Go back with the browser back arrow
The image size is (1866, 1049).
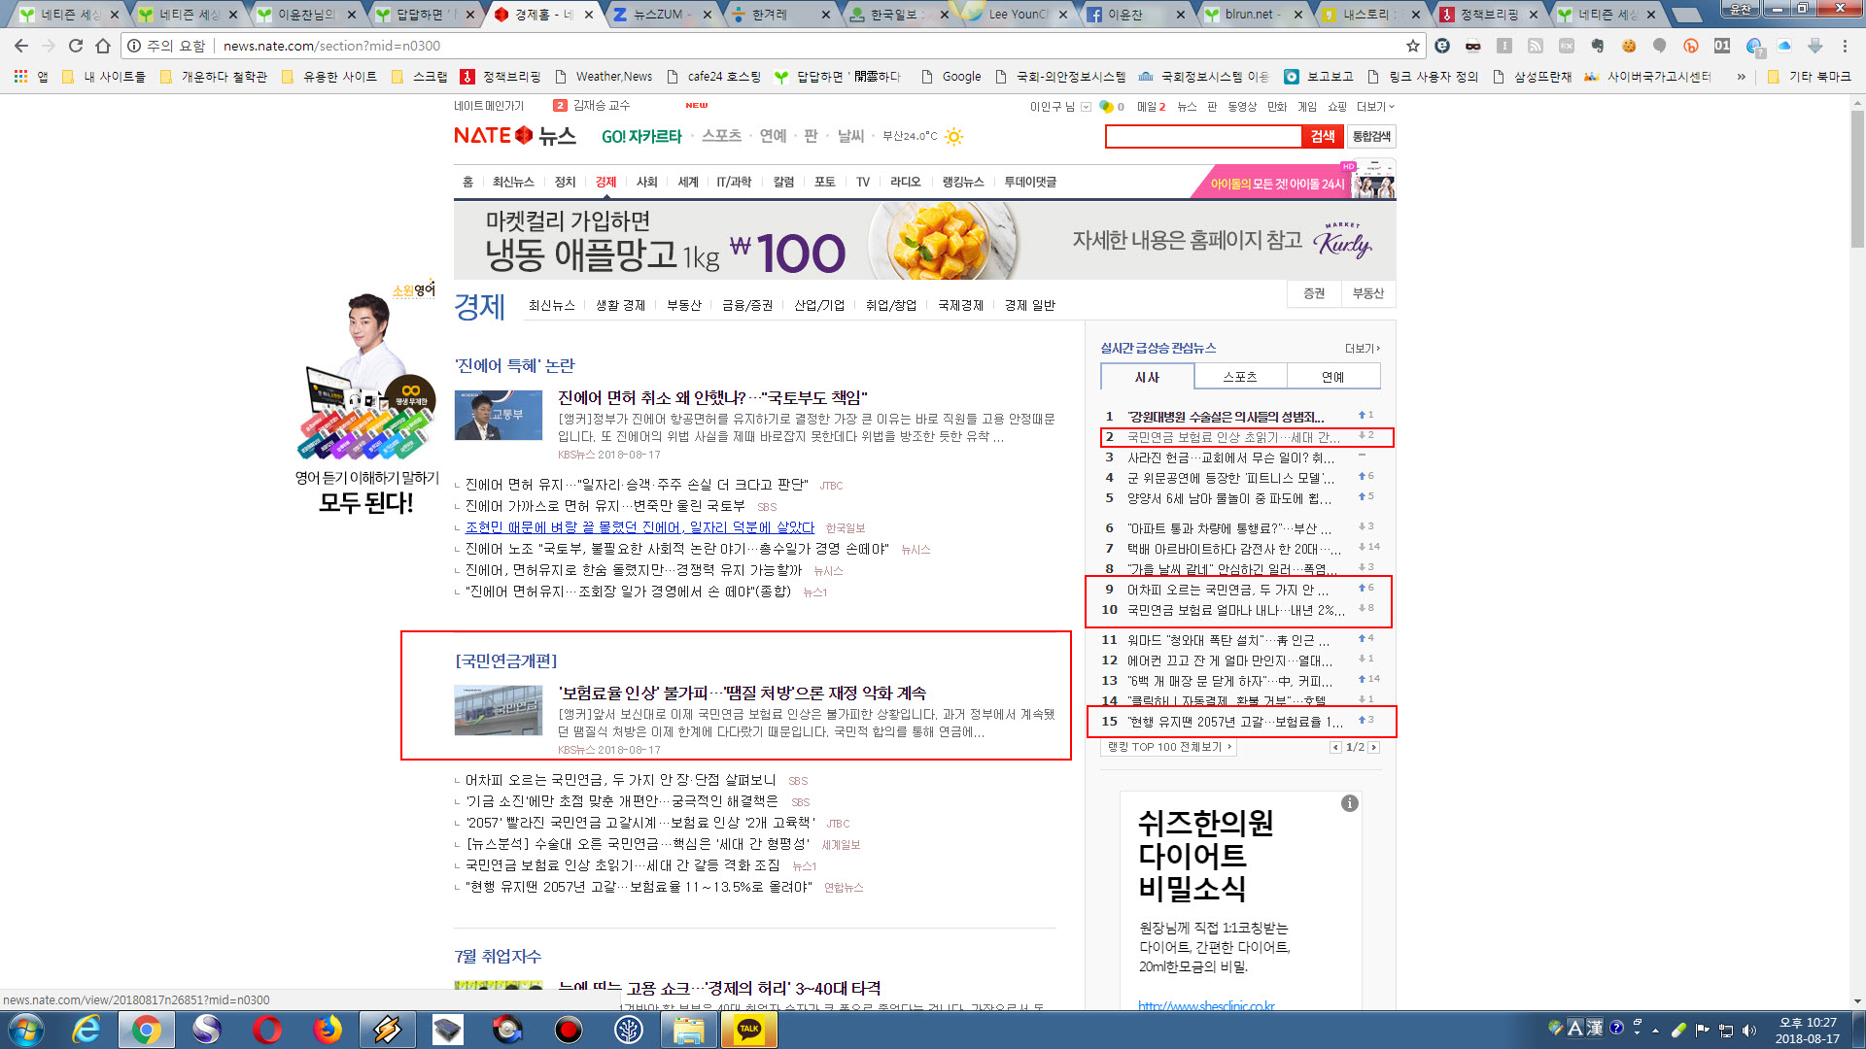tap(21, 46)
